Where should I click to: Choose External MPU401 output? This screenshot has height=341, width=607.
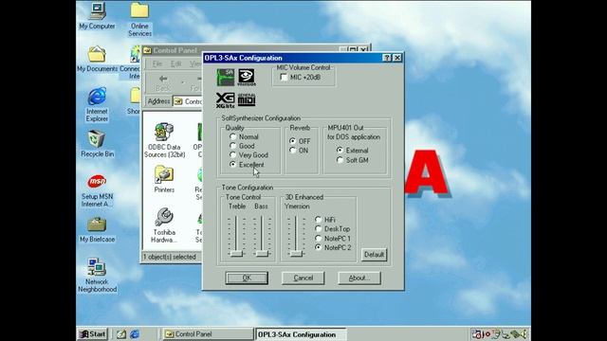(340, 150)
